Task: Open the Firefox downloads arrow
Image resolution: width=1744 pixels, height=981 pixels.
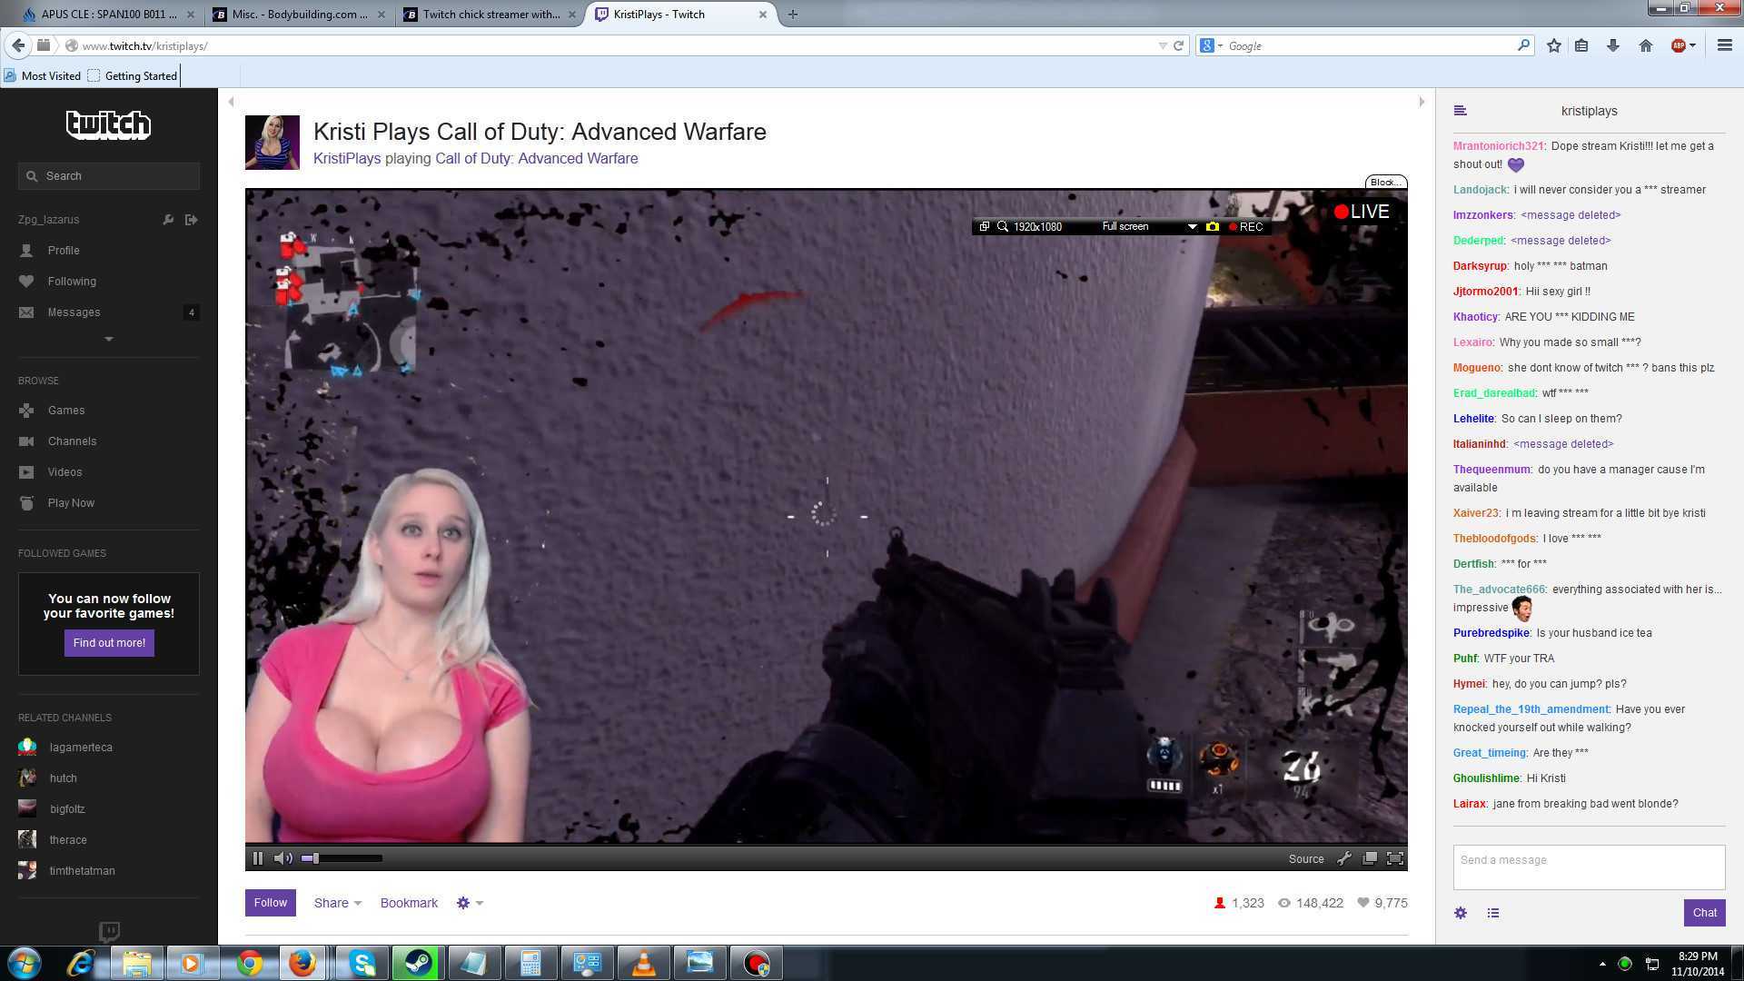Action: (1613, 45)
